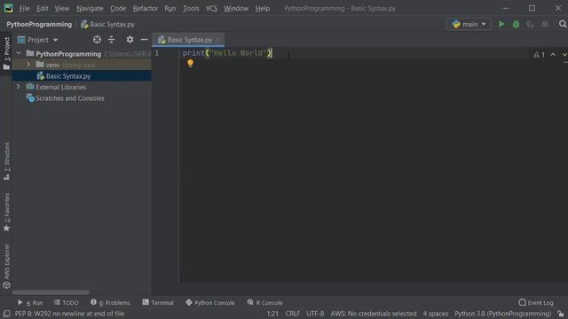Open the TODO tool window
The image size is (568, 319).
pos(66,302)
